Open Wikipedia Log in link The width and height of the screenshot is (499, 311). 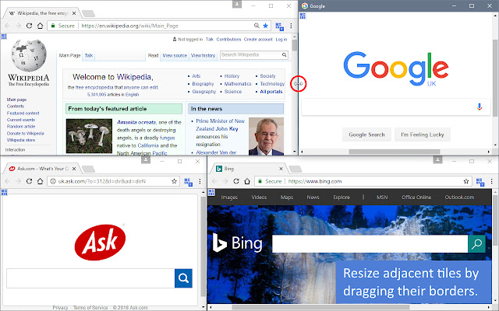click(281, 40)
